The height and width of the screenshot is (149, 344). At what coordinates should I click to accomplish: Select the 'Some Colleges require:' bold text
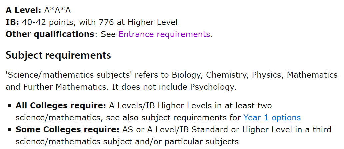[x=67, y=129]
